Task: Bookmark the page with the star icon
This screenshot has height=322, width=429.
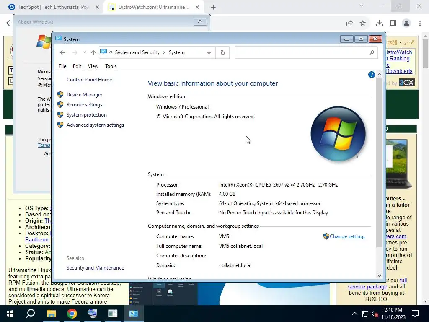Action: point(363,23)
